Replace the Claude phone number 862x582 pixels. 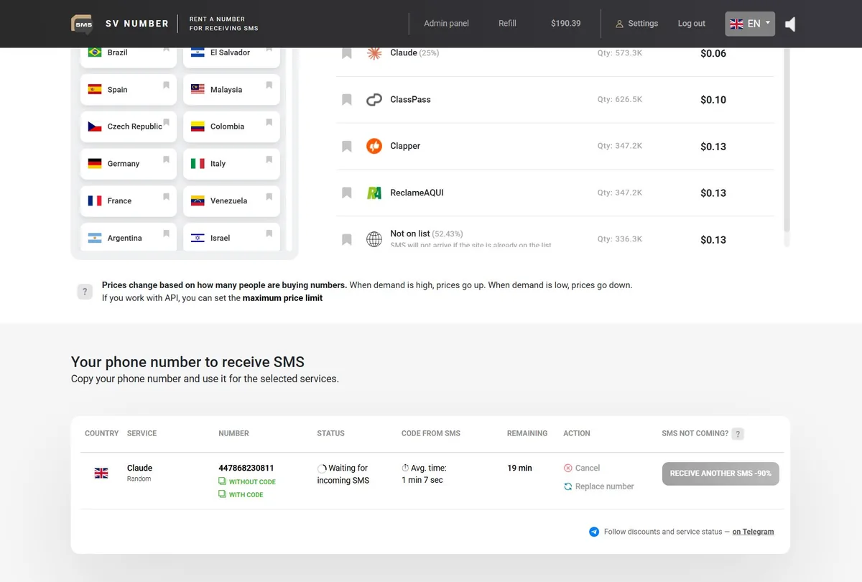[x=599, y=486]
